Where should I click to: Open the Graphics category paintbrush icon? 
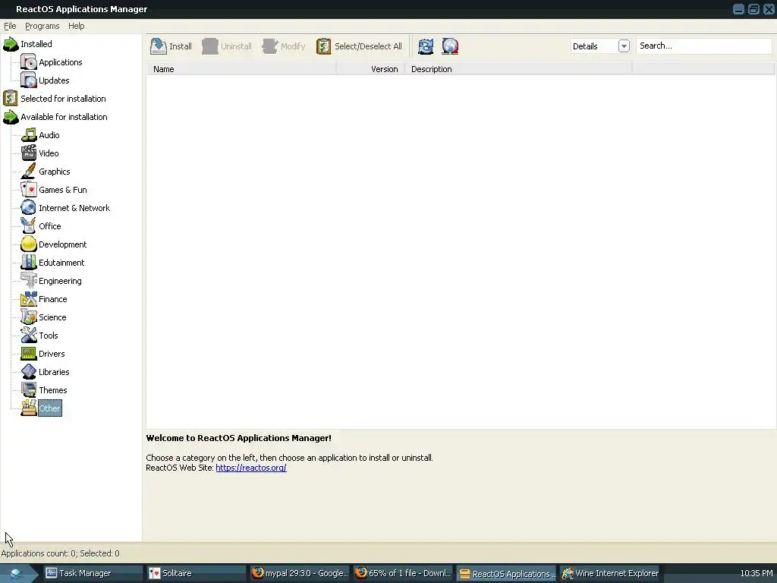click(29, 172)
